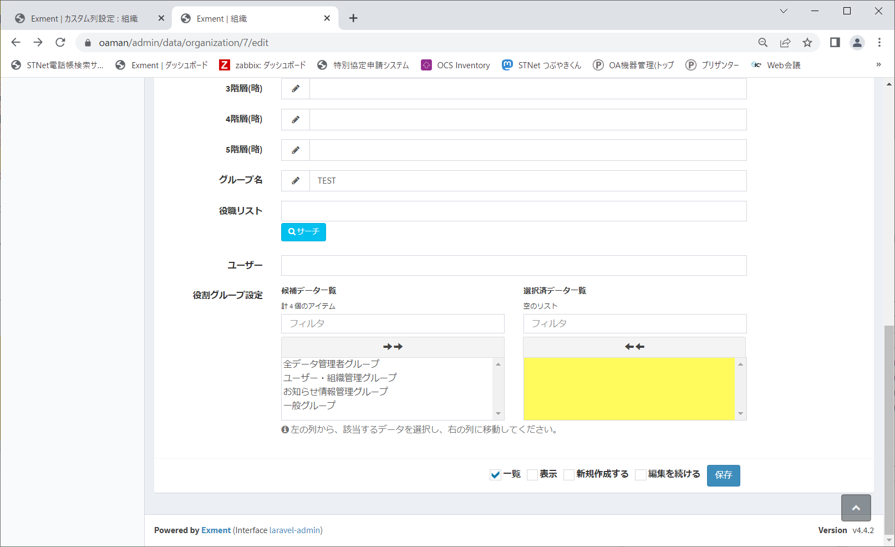Screen dimensions: 895x547
Task: Click the pencil icon beside グループ名
Action: [296, 180]
